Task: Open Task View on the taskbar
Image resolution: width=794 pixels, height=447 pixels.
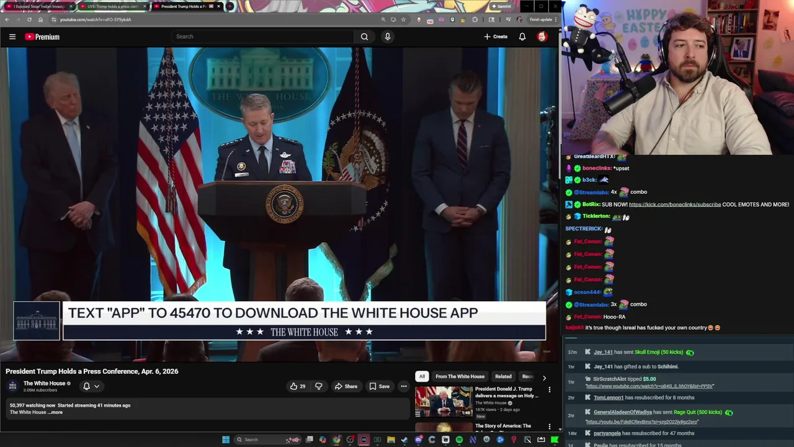Action: coord(309,440)
